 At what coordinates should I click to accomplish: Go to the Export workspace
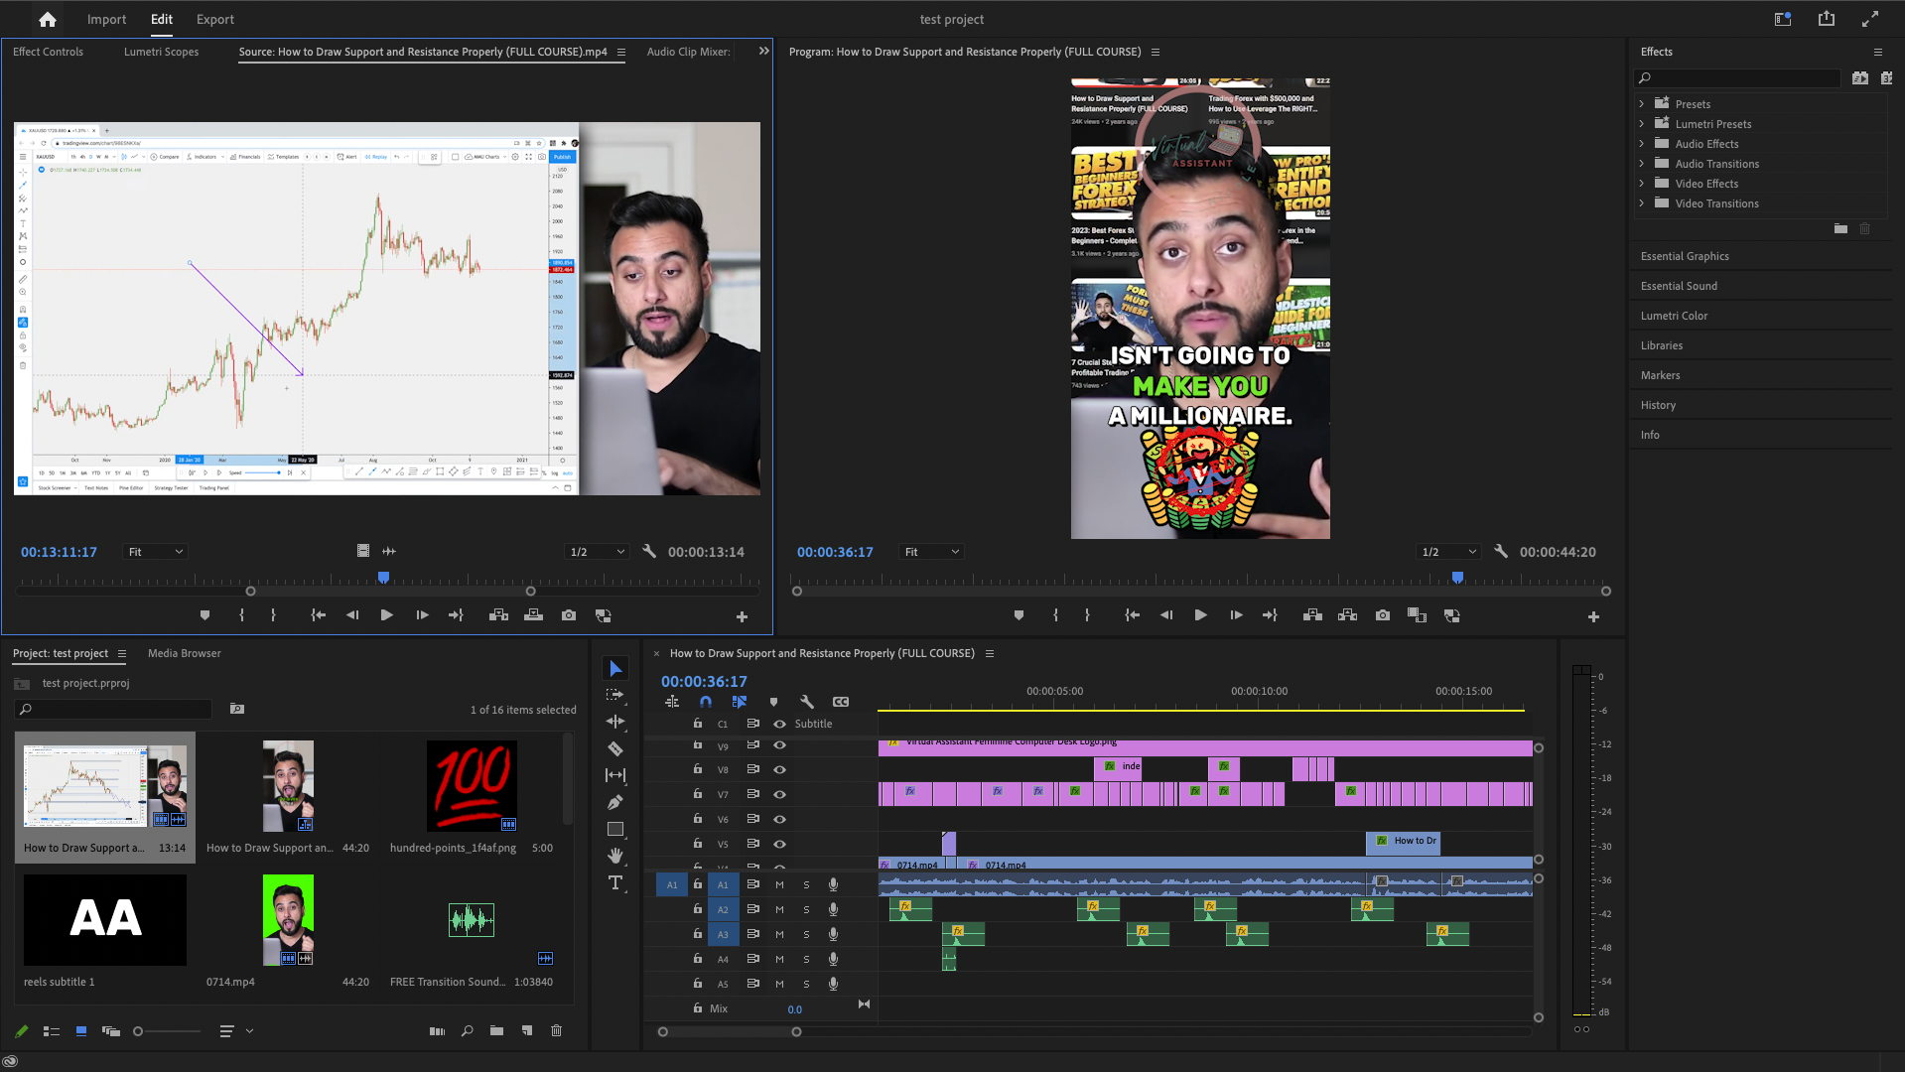coord(214,19)
